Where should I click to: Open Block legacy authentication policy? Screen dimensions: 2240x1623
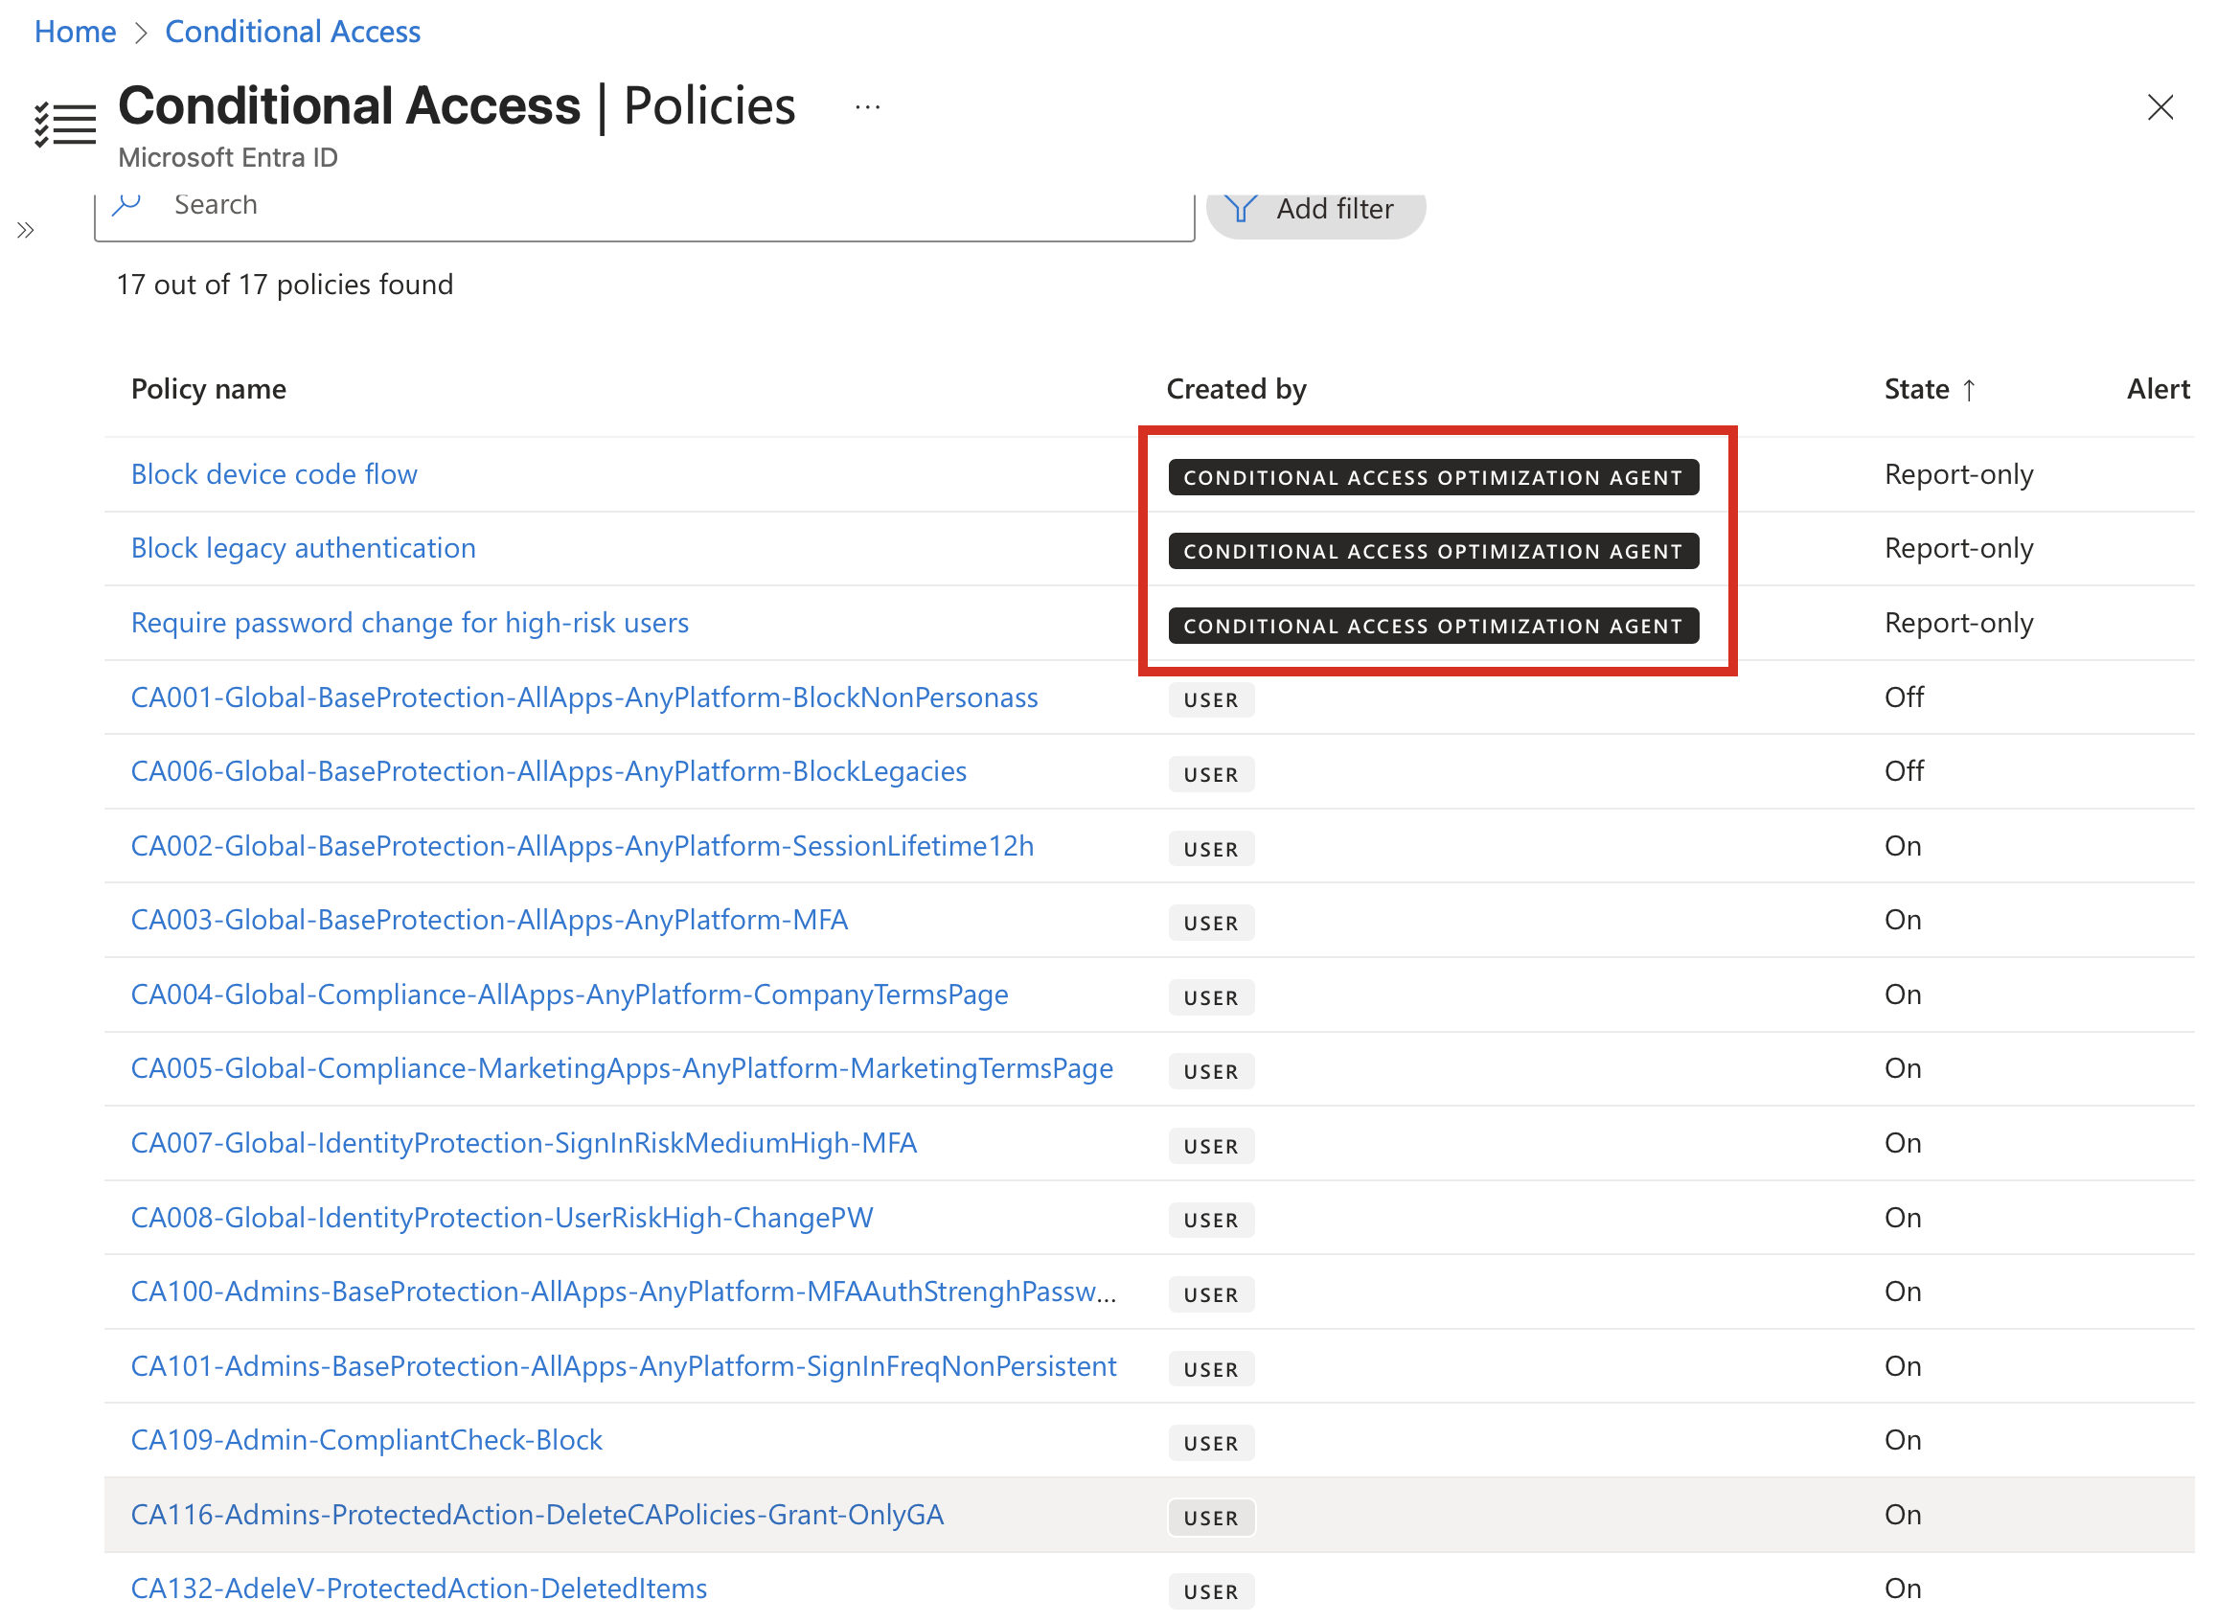point(303,548)
